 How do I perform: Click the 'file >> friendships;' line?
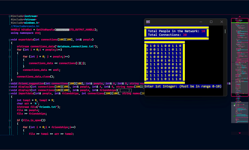click(x=32, y=114)
